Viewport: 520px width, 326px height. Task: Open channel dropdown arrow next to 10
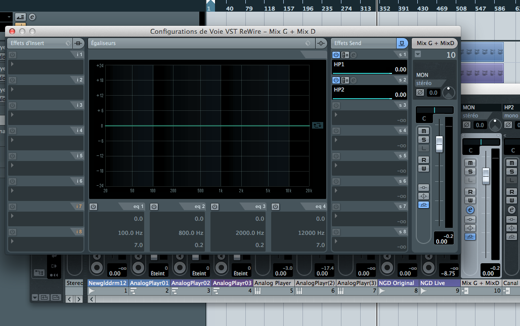click(x=418, y=54)
